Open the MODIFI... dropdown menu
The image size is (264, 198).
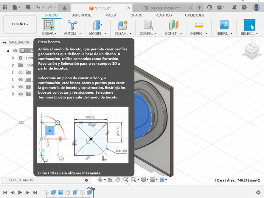click(x=98, y=33)
